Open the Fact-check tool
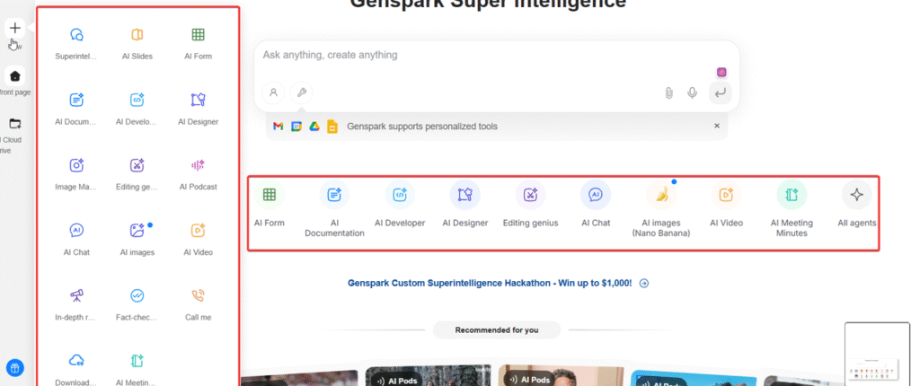 pyautogui.click(x=137, y=294)
